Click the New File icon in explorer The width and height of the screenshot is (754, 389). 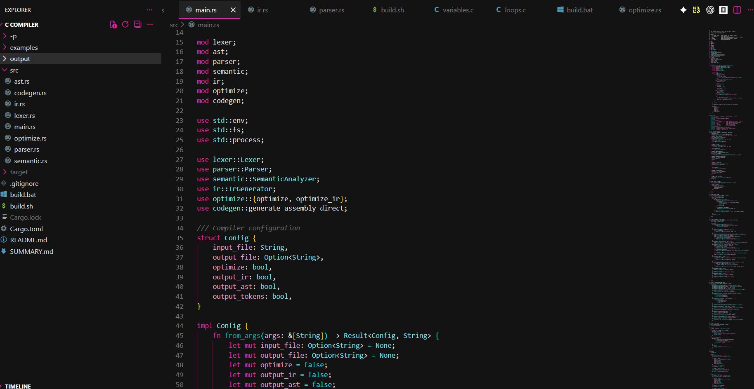point(113,25)
